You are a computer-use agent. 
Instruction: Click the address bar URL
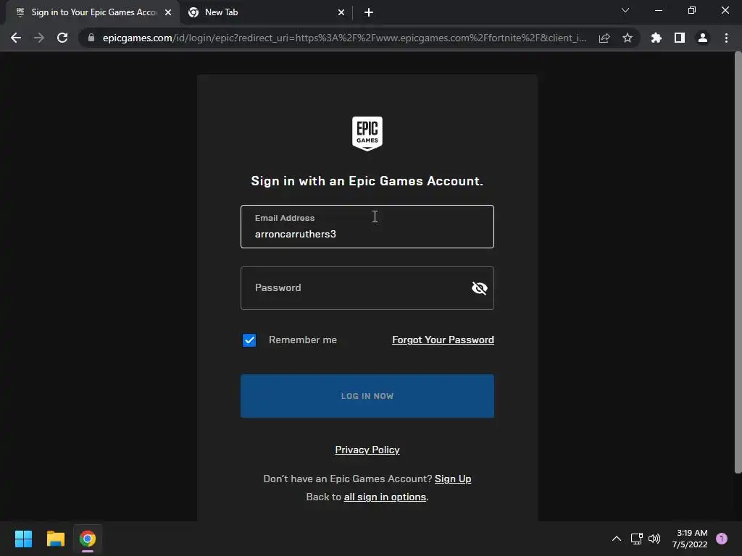tap(344, 38)
